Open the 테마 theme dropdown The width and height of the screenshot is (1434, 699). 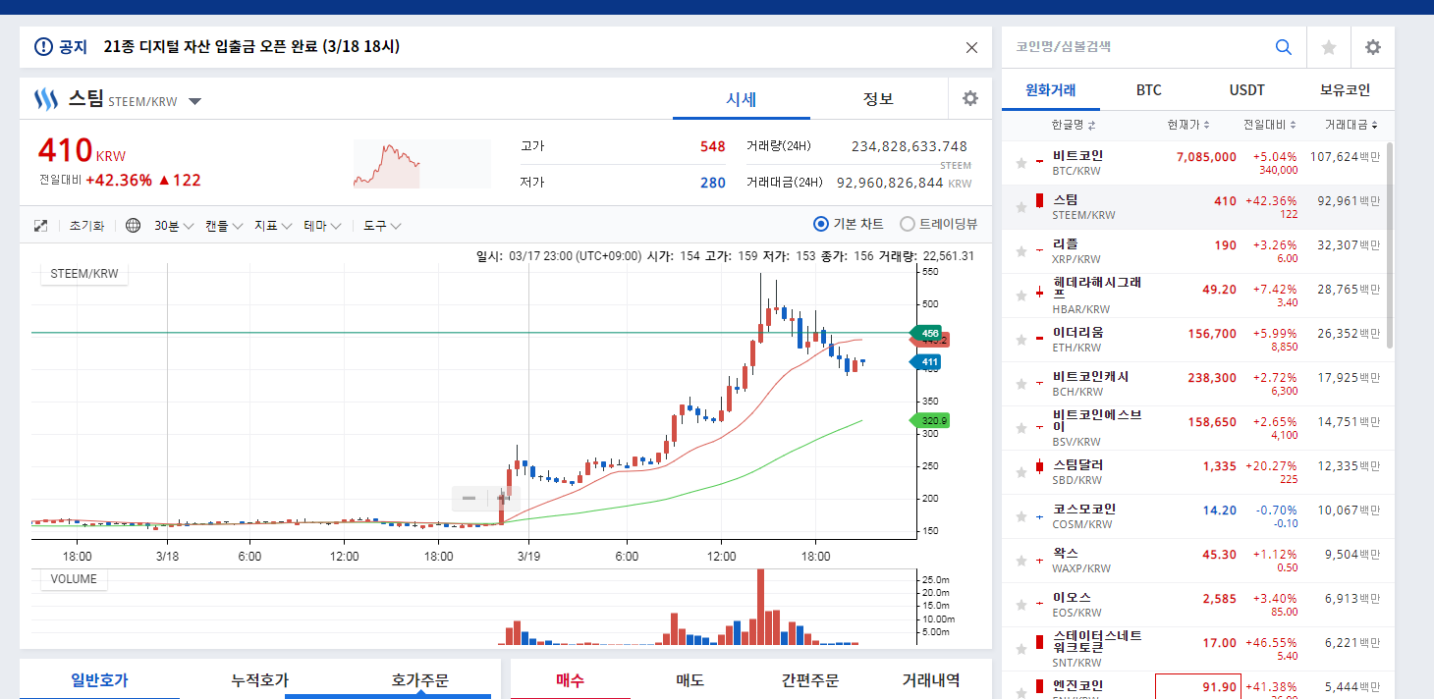tap(322, 226)
